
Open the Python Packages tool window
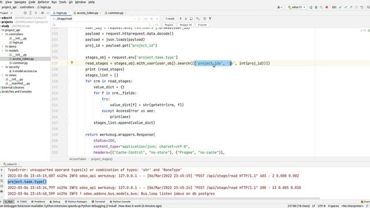tap(76, 202)
